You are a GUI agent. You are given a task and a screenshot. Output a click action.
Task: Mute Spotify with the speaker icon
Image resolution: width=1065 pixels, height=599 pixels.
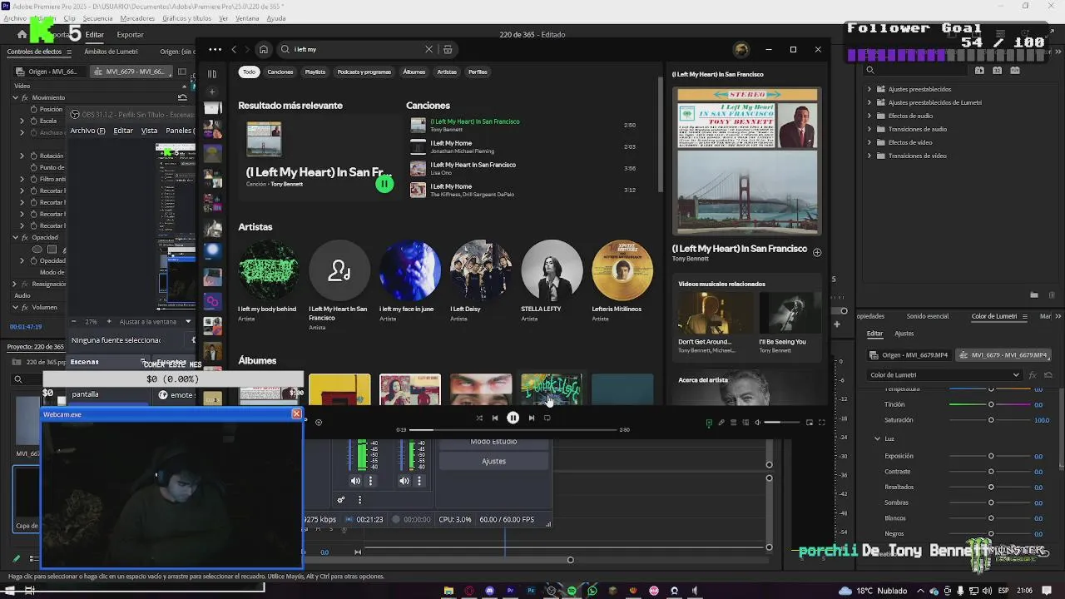(757, 423)
